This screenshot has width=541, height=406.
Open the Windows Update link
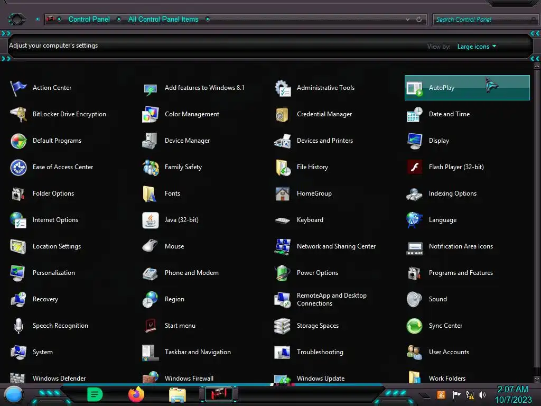click(x=321, y=379)
